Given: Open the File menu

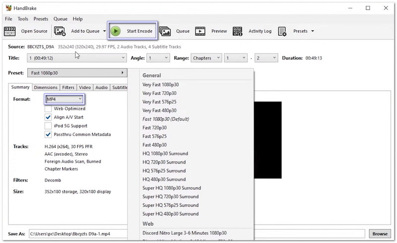Looking at the screenshot, I should point(8,19).
